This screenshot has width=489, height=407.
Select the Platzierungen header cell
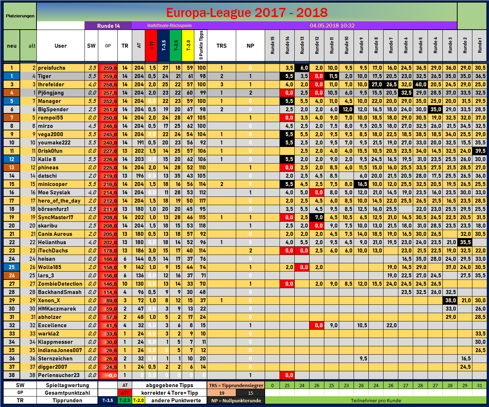(20, 16)
